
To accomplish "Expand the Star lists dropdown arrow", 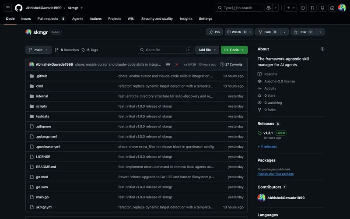I will [320, 32].
